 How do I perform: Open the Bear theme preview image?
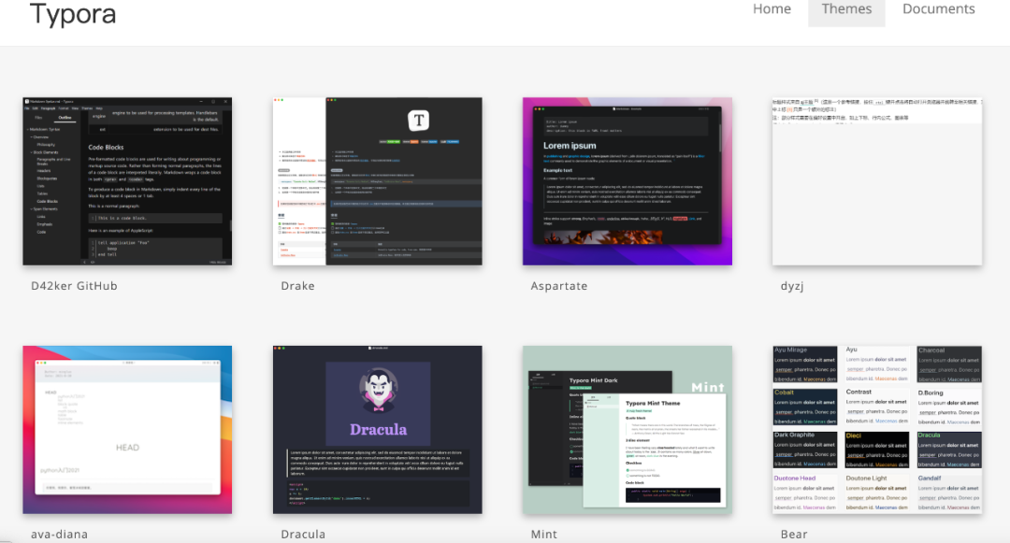point(877,430)
